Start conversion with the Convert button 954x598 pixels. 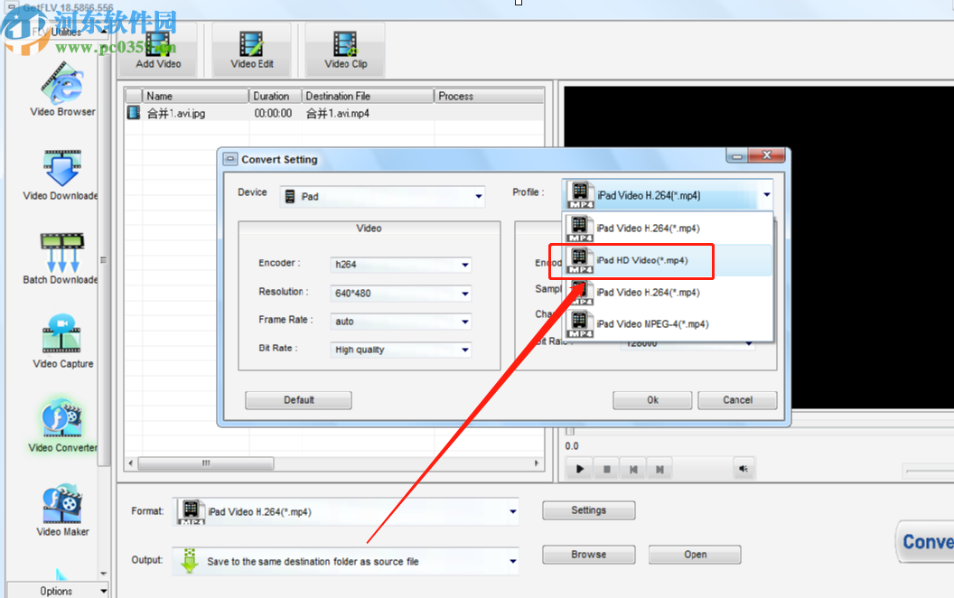point(926,541)
